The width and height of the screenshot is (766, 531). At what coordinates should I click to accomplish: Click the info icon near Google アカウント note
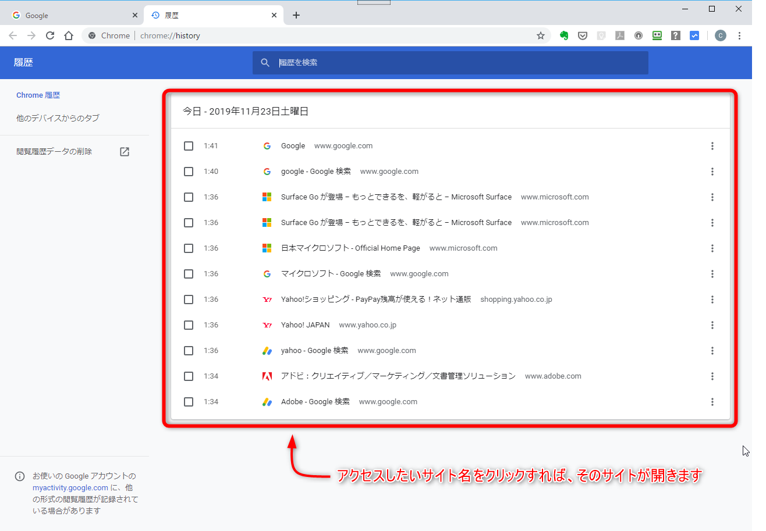20,476
